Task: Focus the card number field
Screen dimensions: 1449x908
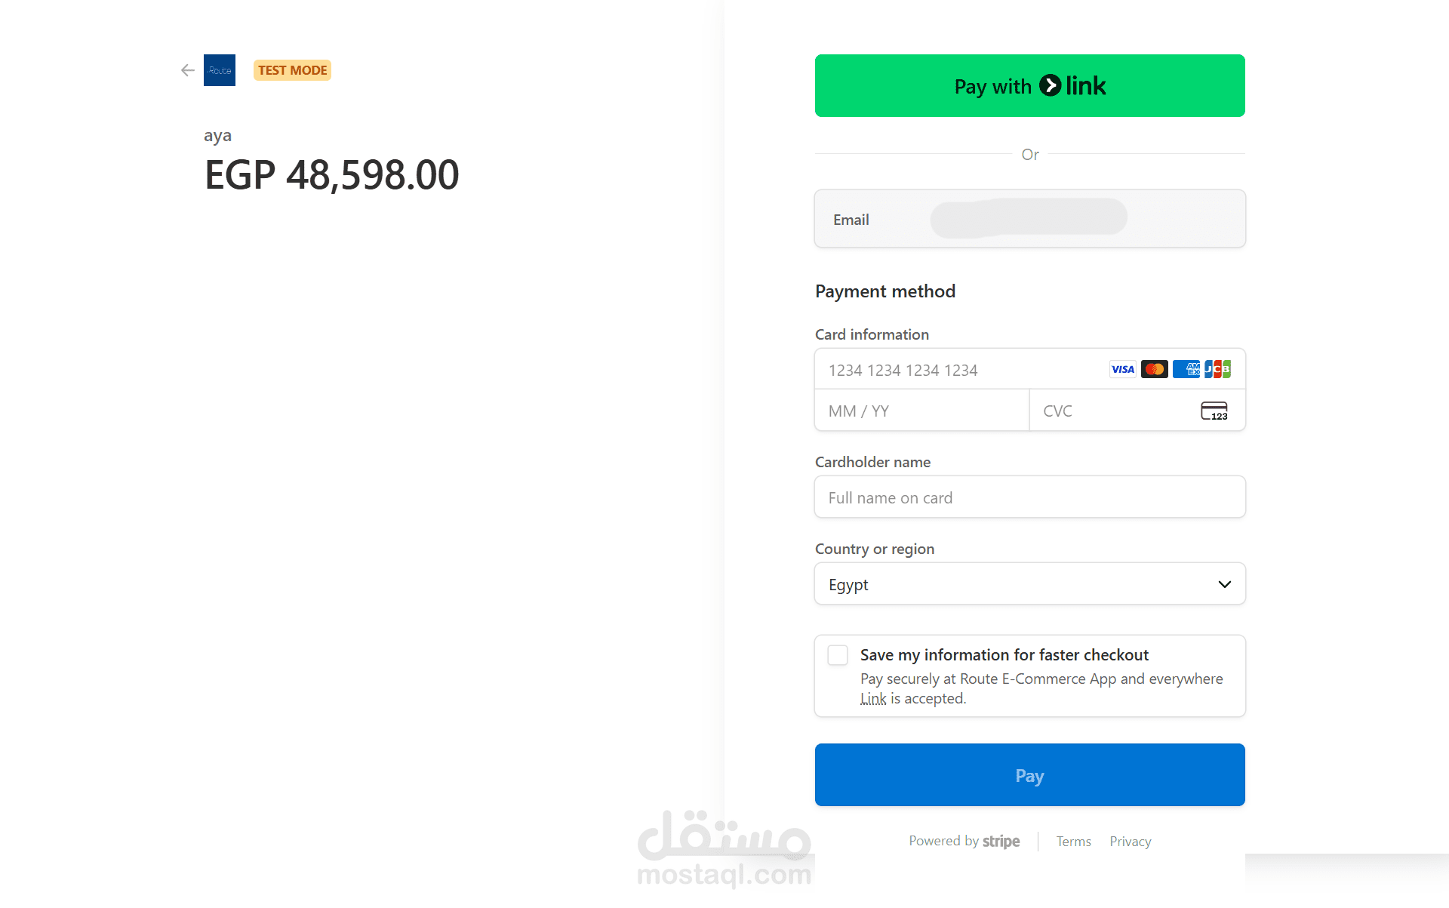Action: pos(958,370)
